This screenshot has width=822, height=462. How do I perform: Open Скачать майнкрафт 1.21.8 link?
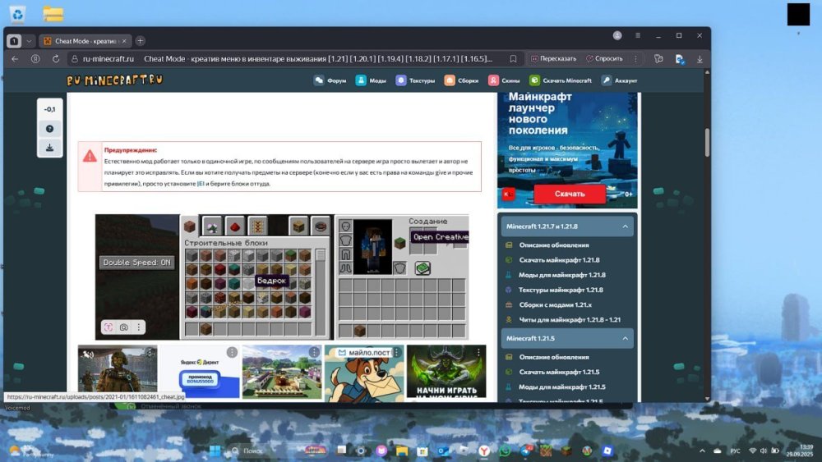click(559, 260)
